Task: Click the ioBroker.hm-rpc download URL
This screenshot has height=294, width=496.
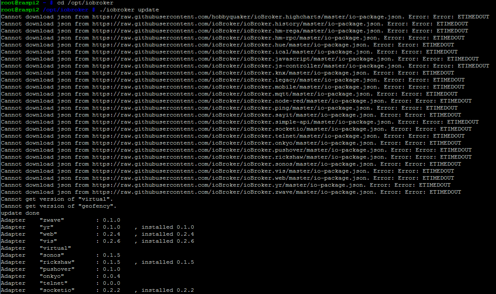Action: [235, 38]
